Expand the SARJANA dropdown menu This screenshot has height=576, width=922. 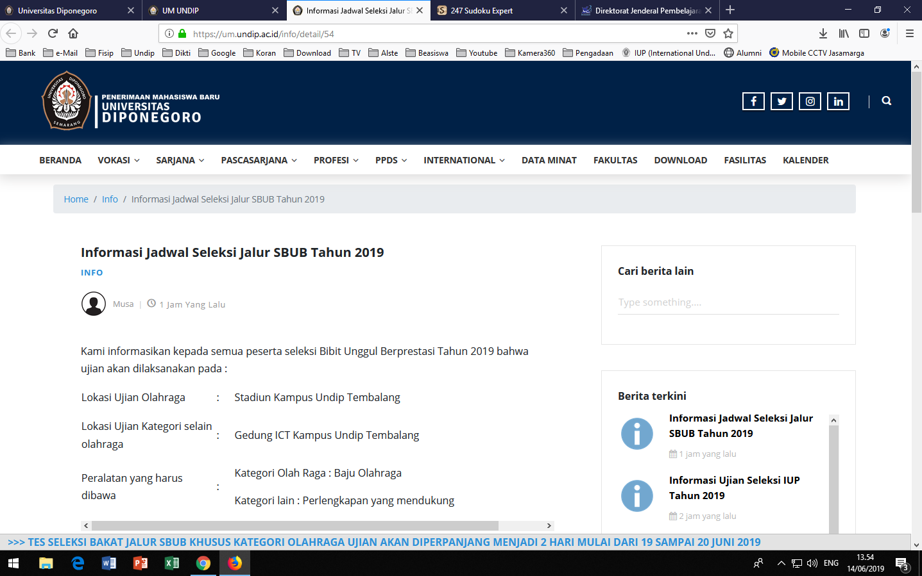[x=180, y=160]
